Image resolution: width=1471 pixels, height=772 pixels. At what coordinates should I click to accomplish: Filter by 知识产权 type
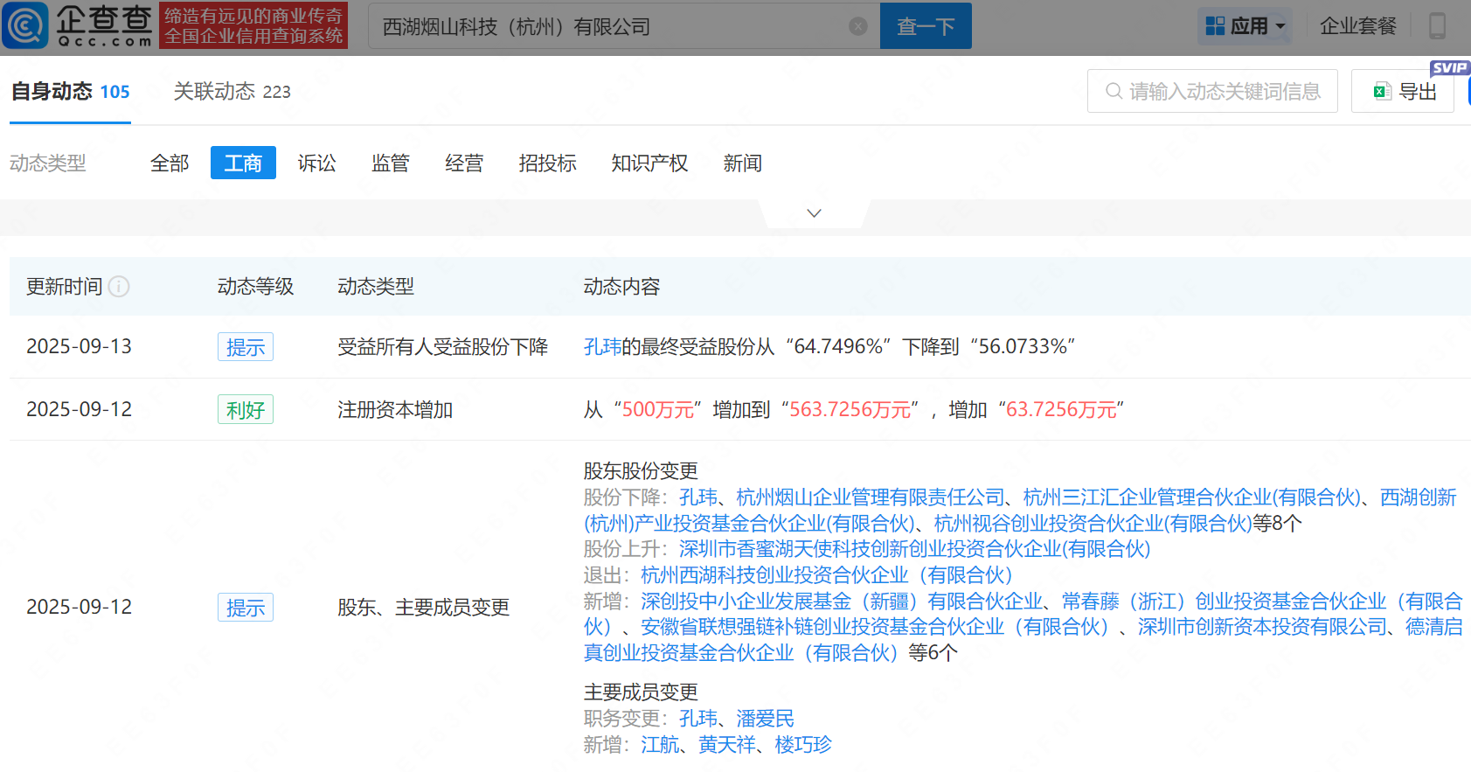(x=649, y=163)
